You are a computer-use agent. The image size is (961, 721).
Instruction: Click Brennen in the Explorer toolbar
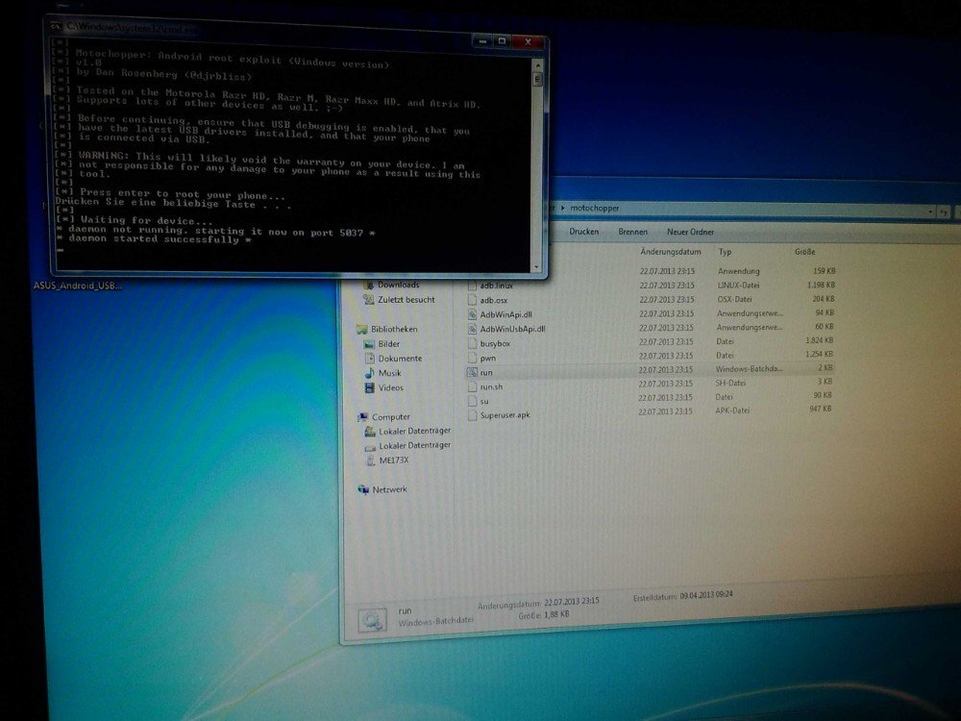(632, 232)
